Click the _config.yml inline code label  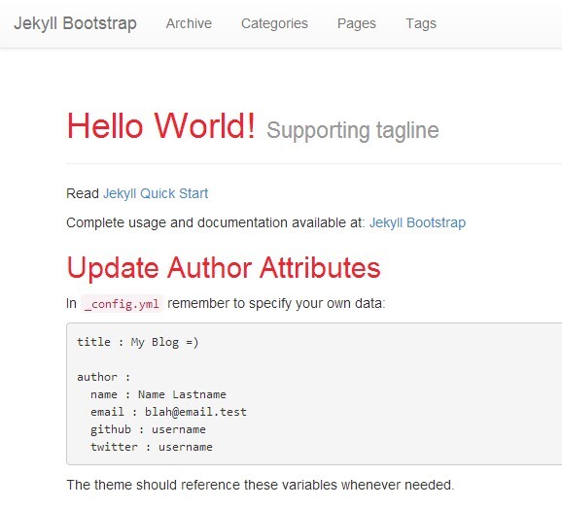point(122,304)
